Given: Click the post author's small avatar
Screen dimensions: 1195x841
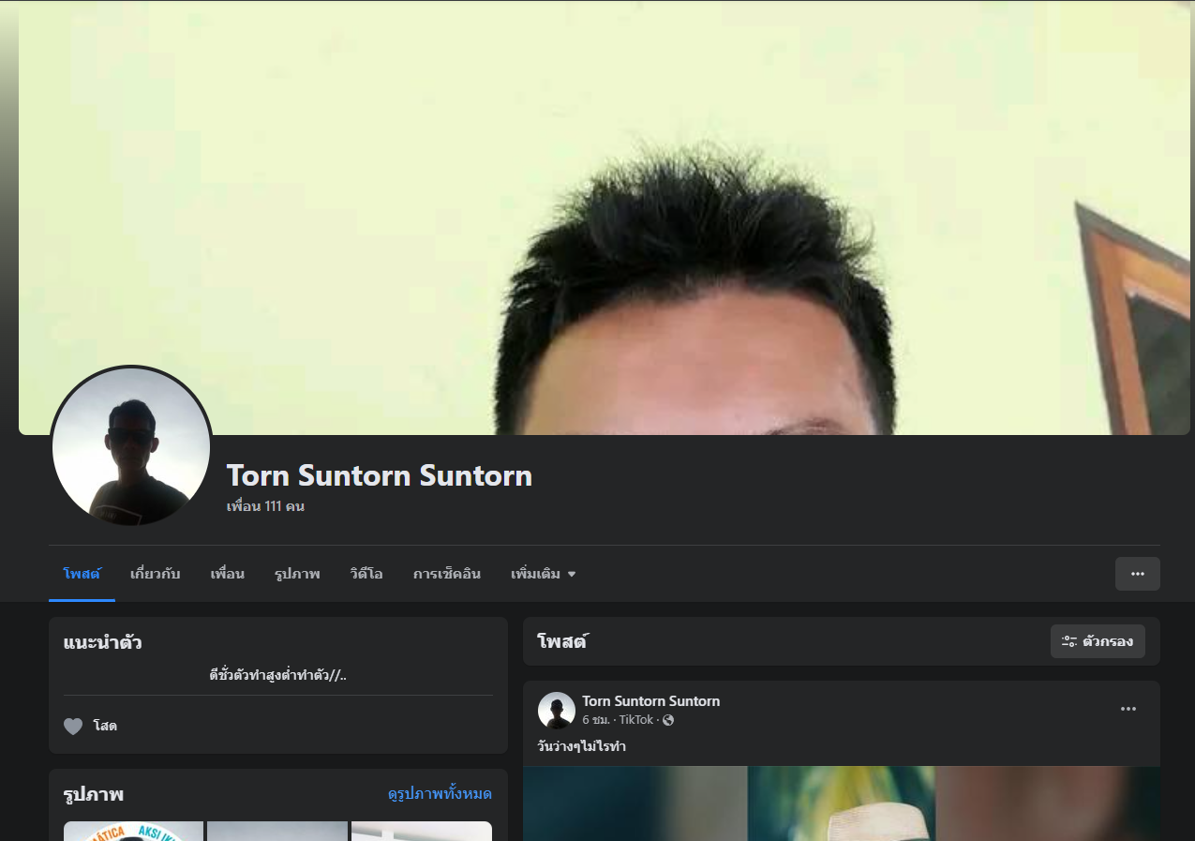Looking at the screenshot, I should pyautogui.click(x=556, y=711).
